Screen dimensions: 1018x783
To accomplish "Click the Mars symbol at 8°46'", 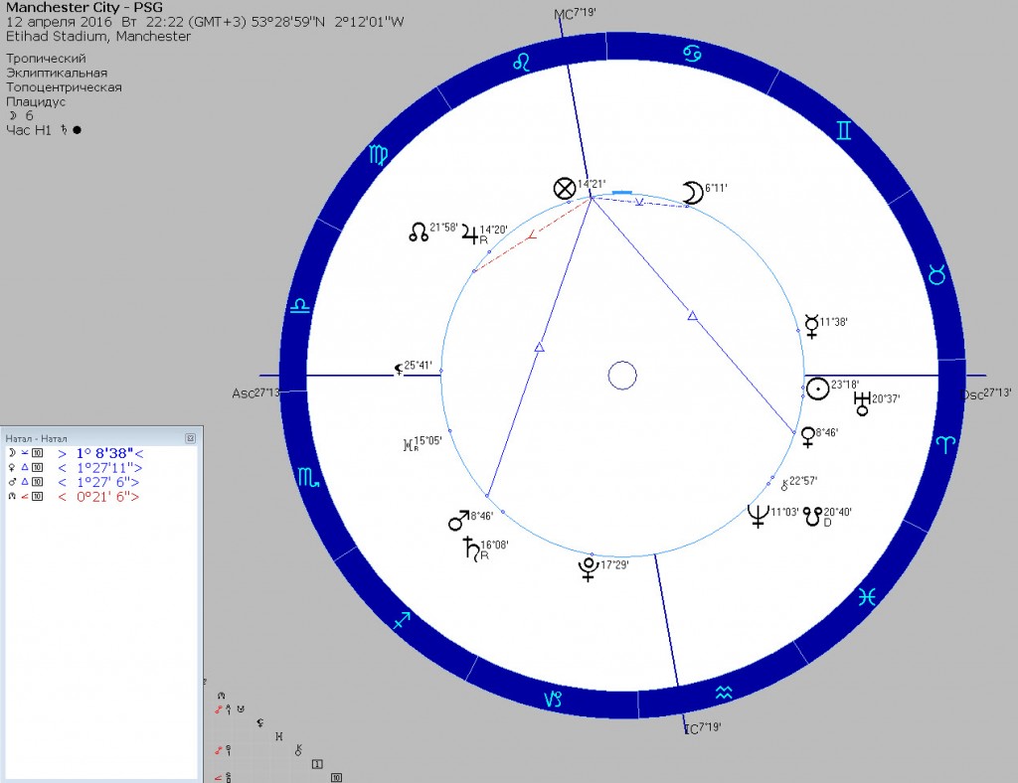I will (x=457, y=521).
